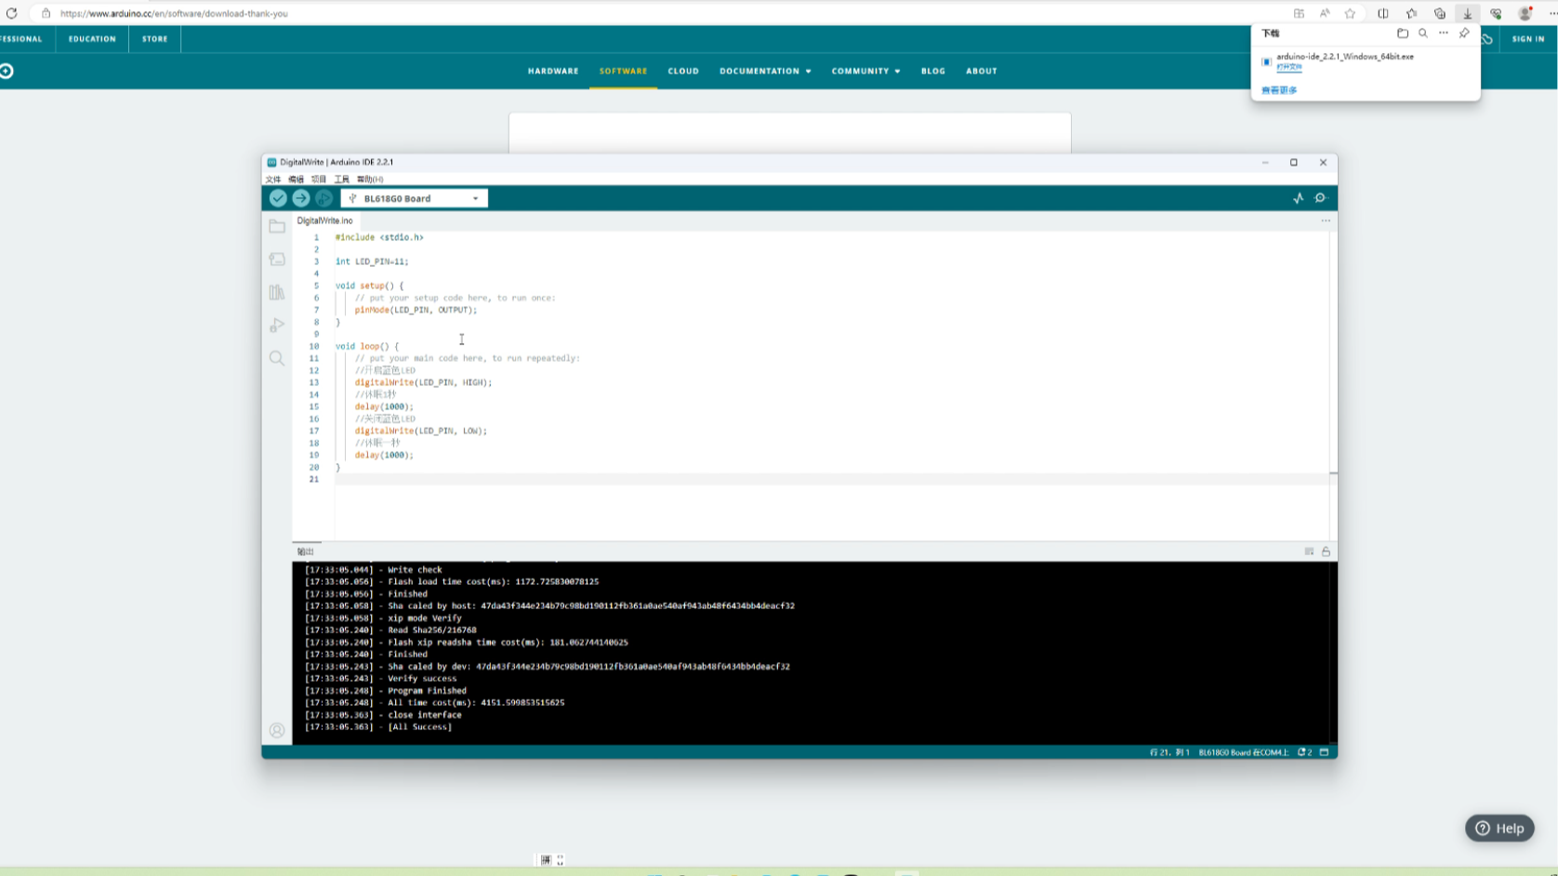Click the browser refresh icon
Image resolution: width=1558 pixels, height=876 pixels.
coord(12,13)
